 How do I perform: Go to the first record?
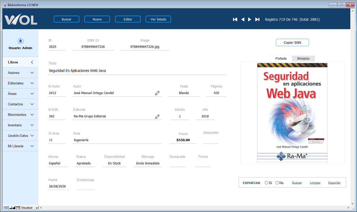pyautogui.click(x=235, y=19)
